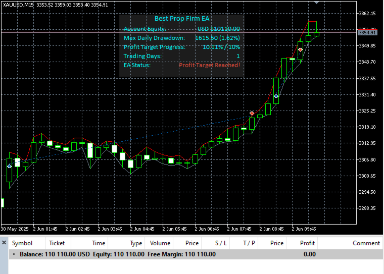Close the terminal panel with the X icon

pyautogui.click(x=4, y=243)
